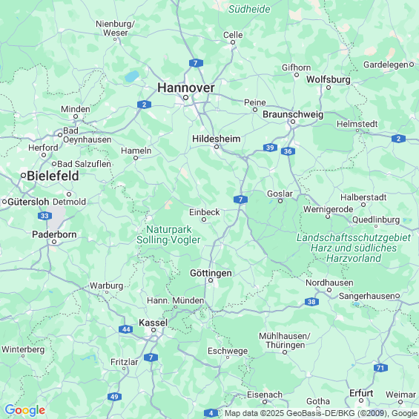Click the Südheide park label

[249, 9]
